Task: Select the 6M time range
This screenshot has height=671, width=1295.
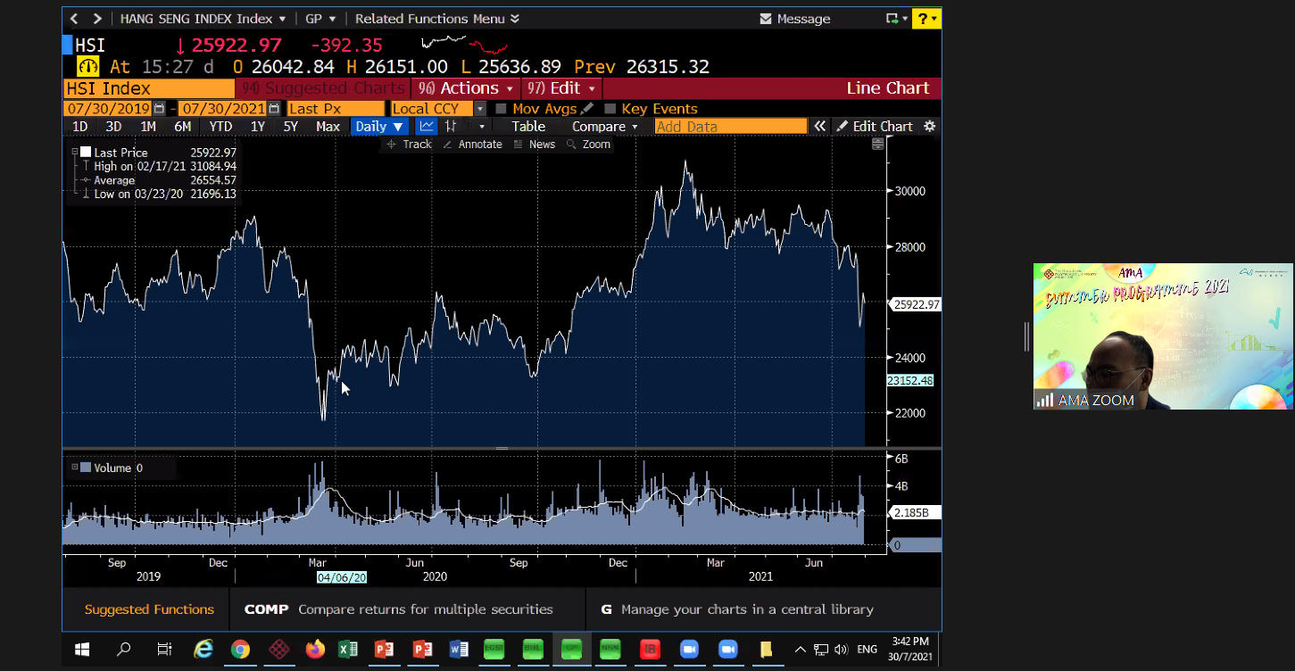Action: 182,127
